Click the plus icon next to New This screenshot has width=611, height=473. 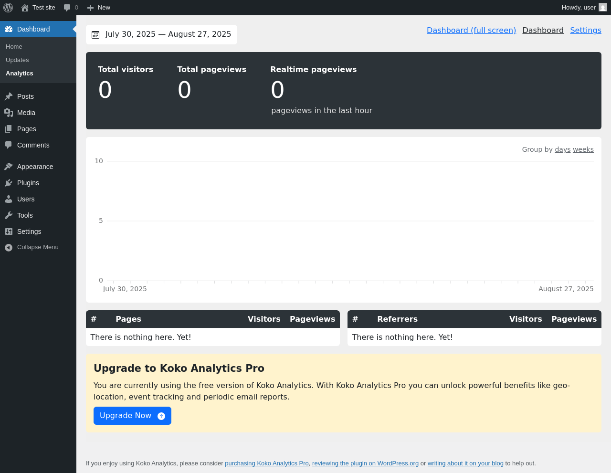(x=90, y=8)
